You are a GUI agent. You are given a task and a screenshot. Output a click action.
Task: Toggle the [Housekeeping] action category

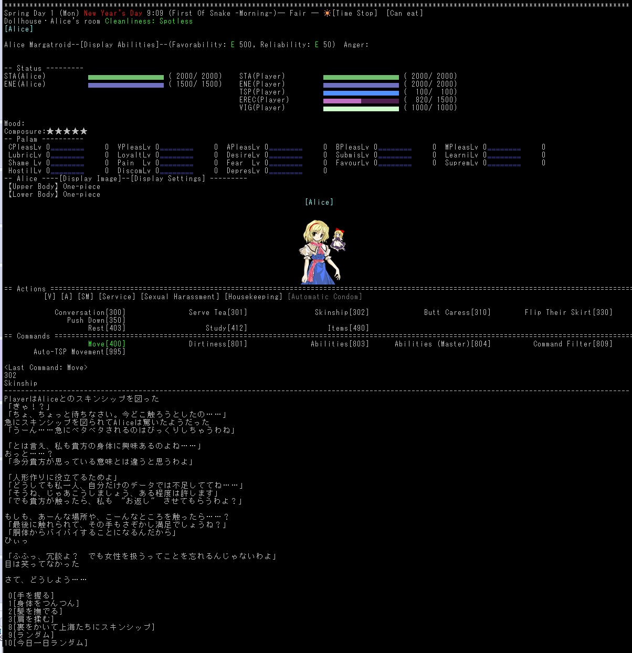[x=254, y=297]
